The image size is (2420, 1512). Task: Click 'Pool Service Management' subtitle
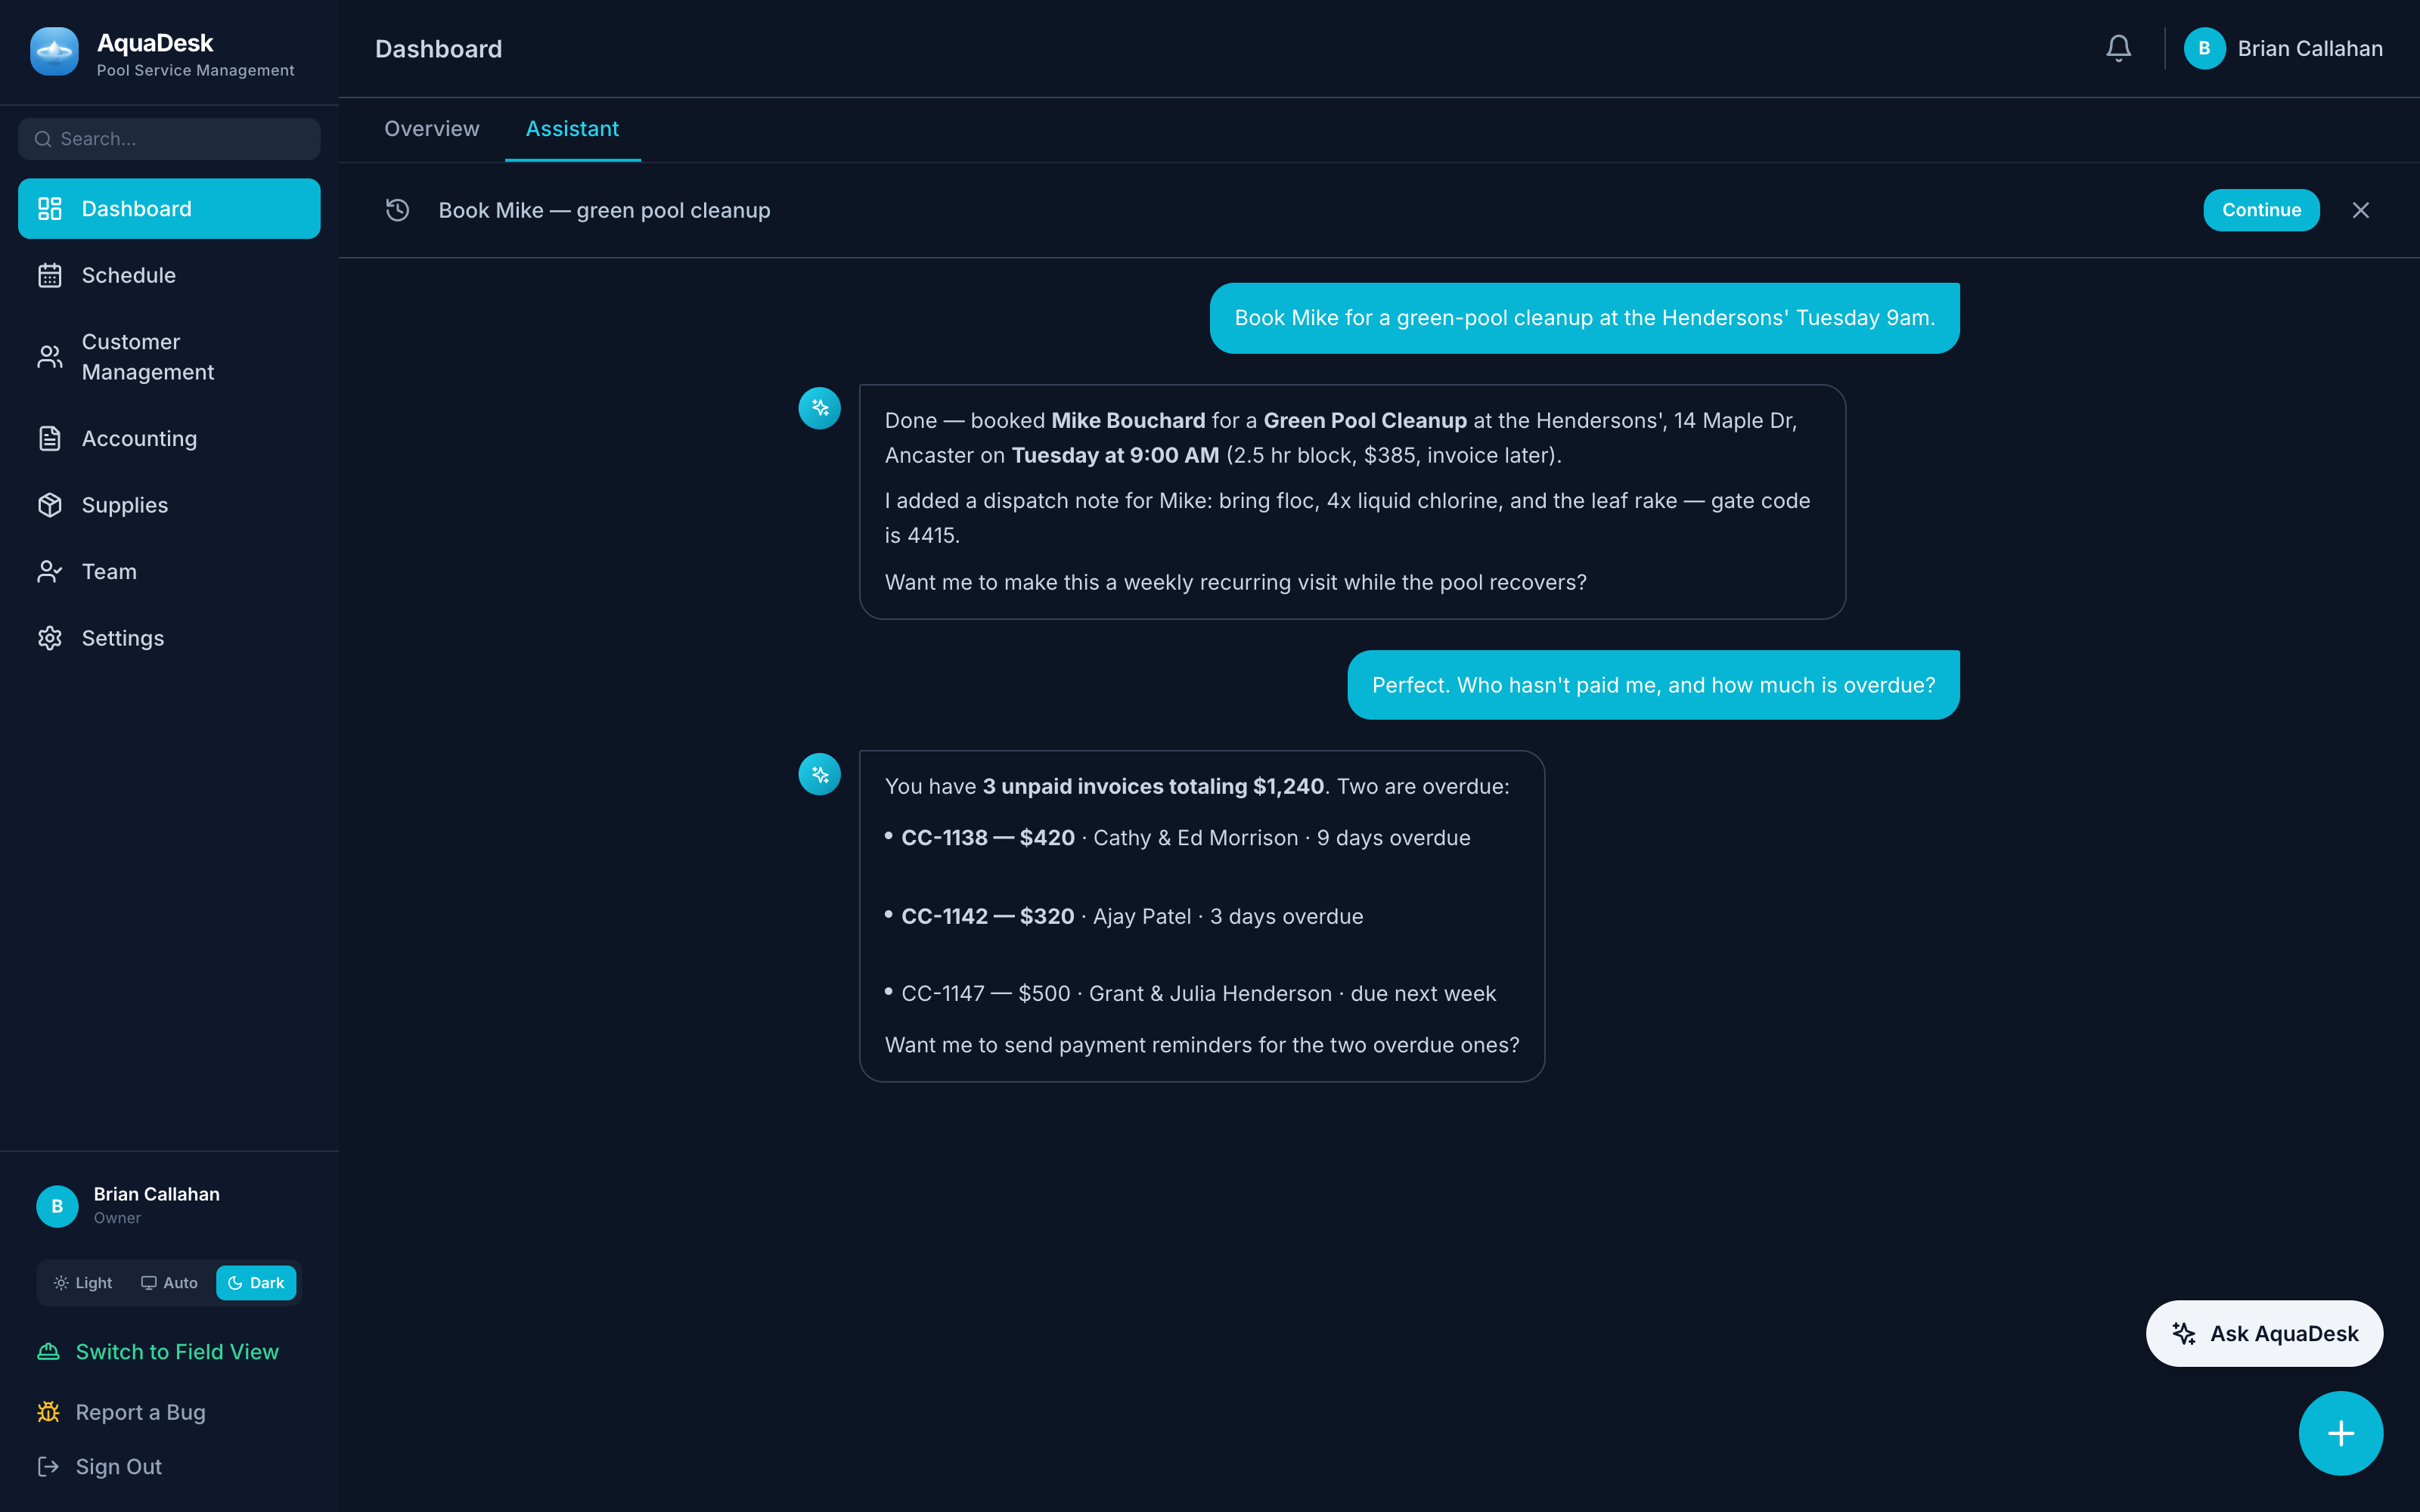click(x=195, y=70)
